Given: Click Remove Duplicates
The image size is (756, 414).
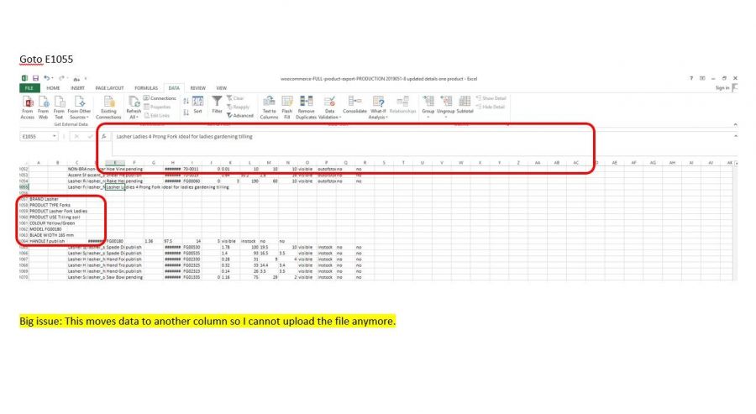Looking at the screenshot, I should [306, 107].
